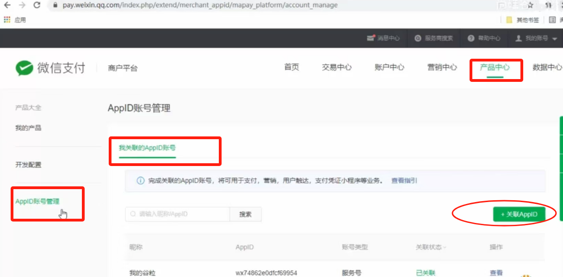Click the info icon in notice banner
563x277 pixels.
point(140,181)
